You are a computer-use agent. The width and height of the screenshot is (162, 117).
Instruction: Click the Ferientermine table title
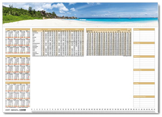[x=37, y=29]
